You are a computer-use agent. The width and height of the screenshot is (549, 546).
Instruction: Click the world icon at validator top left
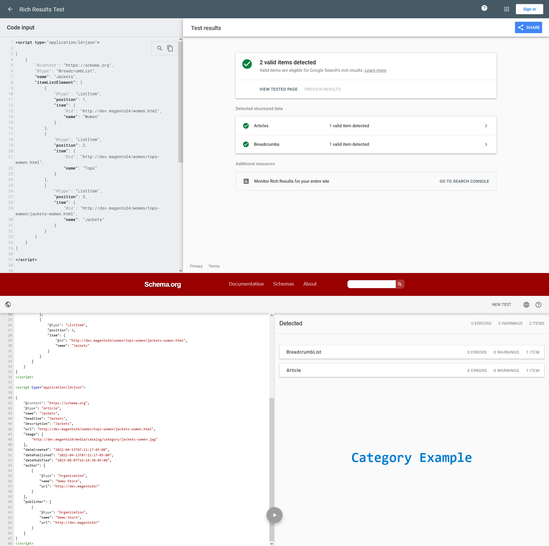point(8,304)
